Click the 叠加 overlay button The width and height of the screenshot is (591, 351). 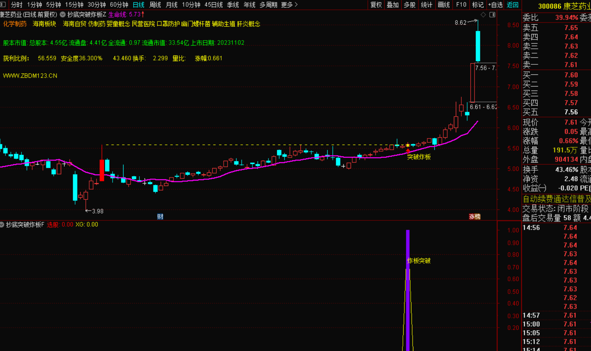coord(393,5)
